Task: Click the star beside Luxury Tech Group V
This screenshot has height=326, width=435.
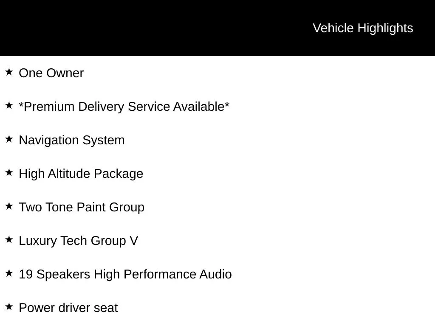Action: 9,239
